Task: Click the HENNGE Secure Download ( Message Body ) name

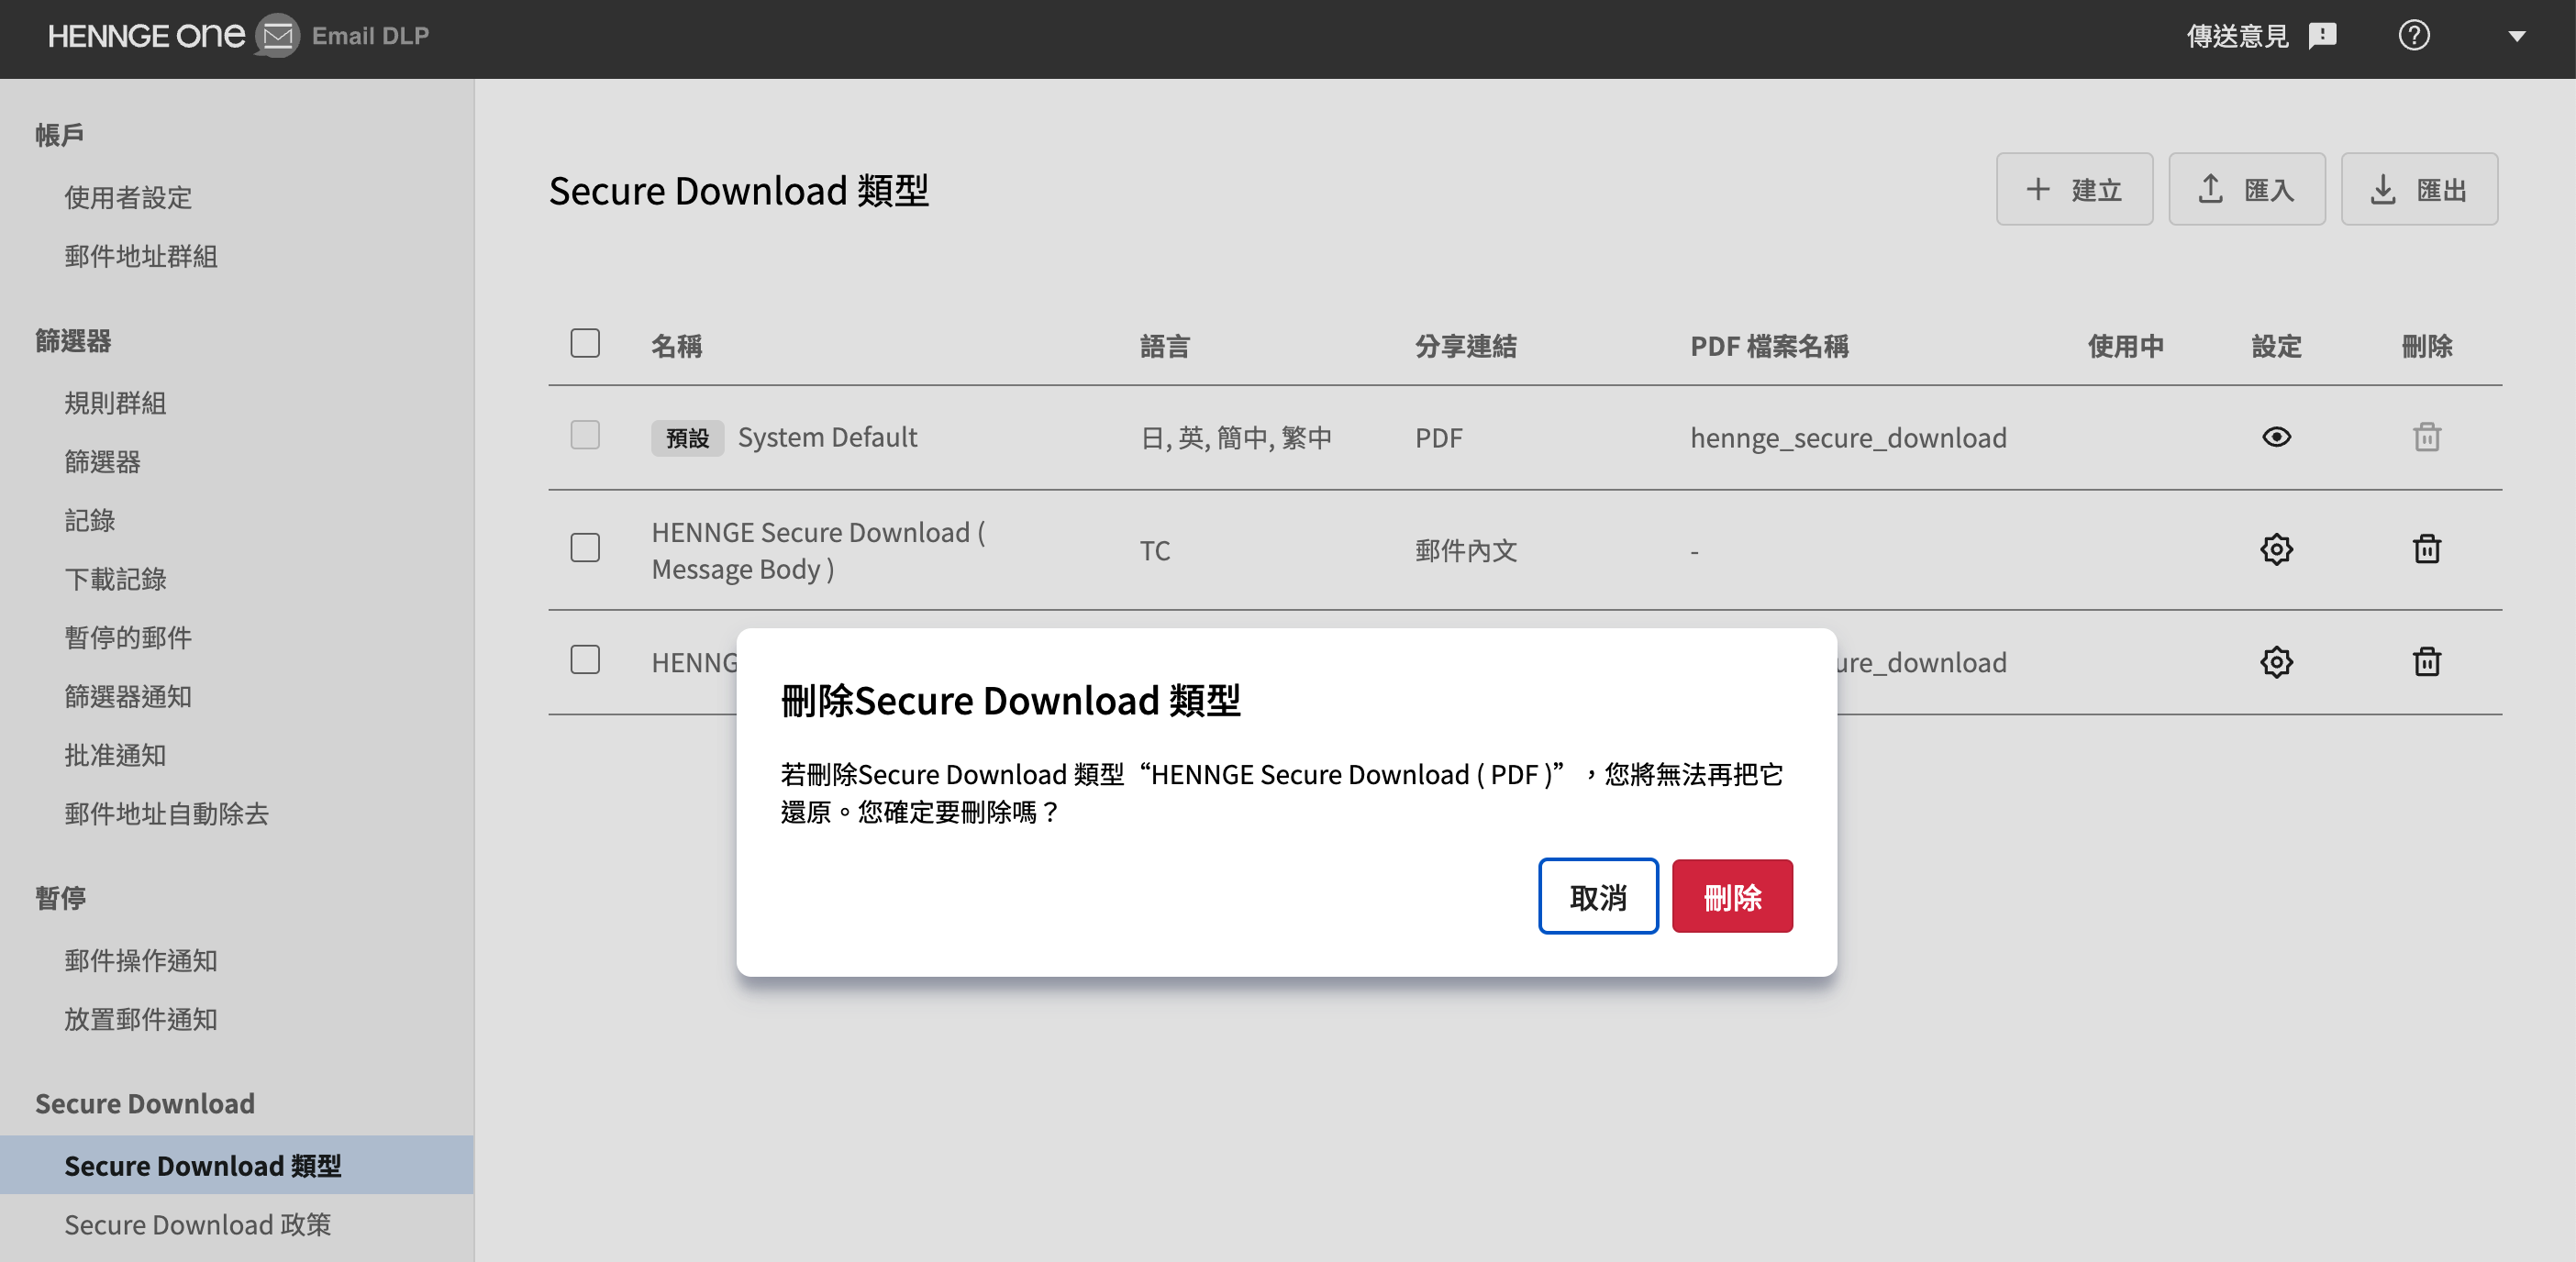Action: click(818, 550)
